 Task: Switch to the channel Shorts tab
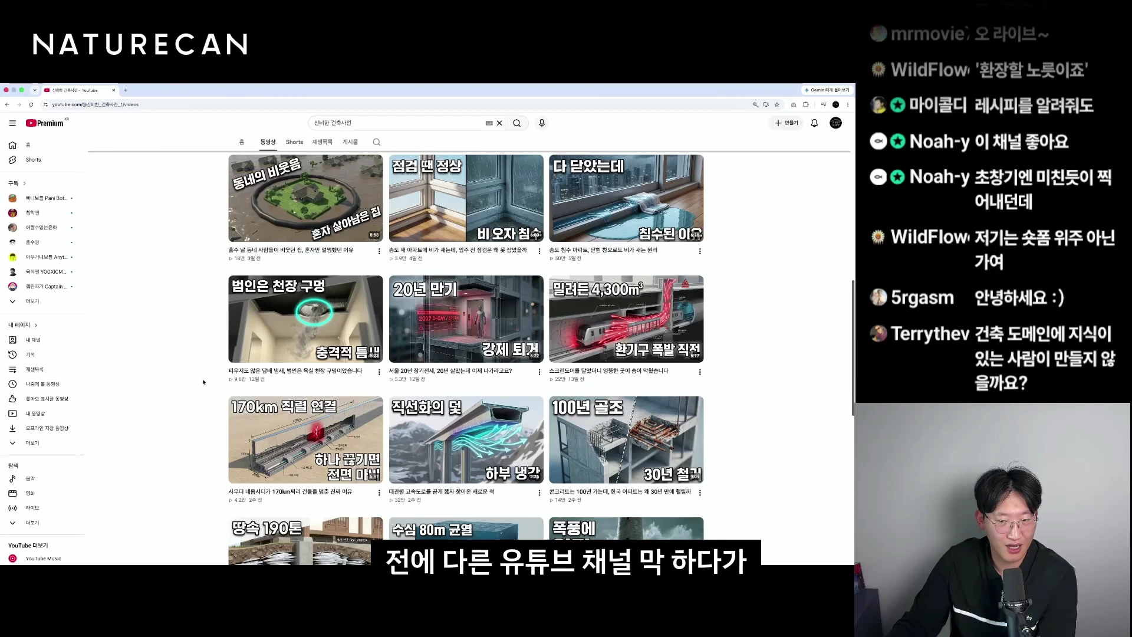(294, 142)
